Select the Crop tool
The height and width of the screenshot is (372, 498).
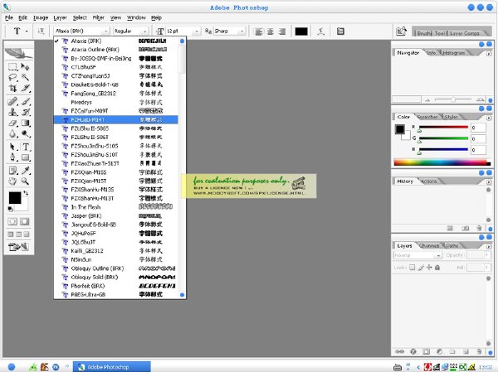[x=12, y=88]
